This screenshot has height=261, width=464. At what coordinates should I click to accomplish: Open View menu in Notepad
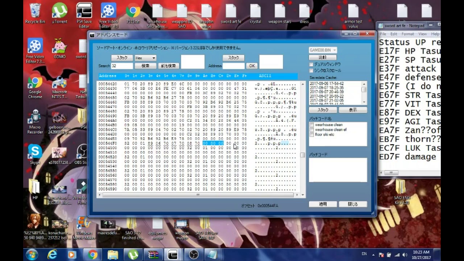[x=422, y=34]
